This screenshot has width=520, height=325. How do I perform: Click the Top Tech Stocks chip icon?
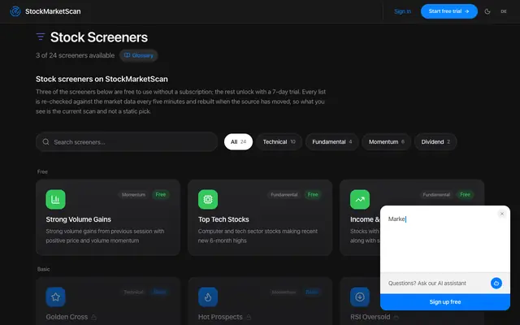point(208,199)
